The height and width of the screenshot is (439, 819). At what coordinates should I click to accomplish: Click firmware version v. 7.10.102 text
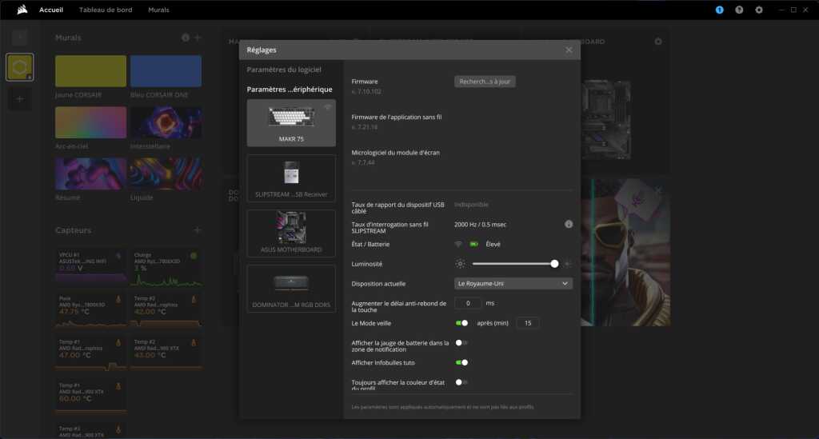[x=366, y=91]
